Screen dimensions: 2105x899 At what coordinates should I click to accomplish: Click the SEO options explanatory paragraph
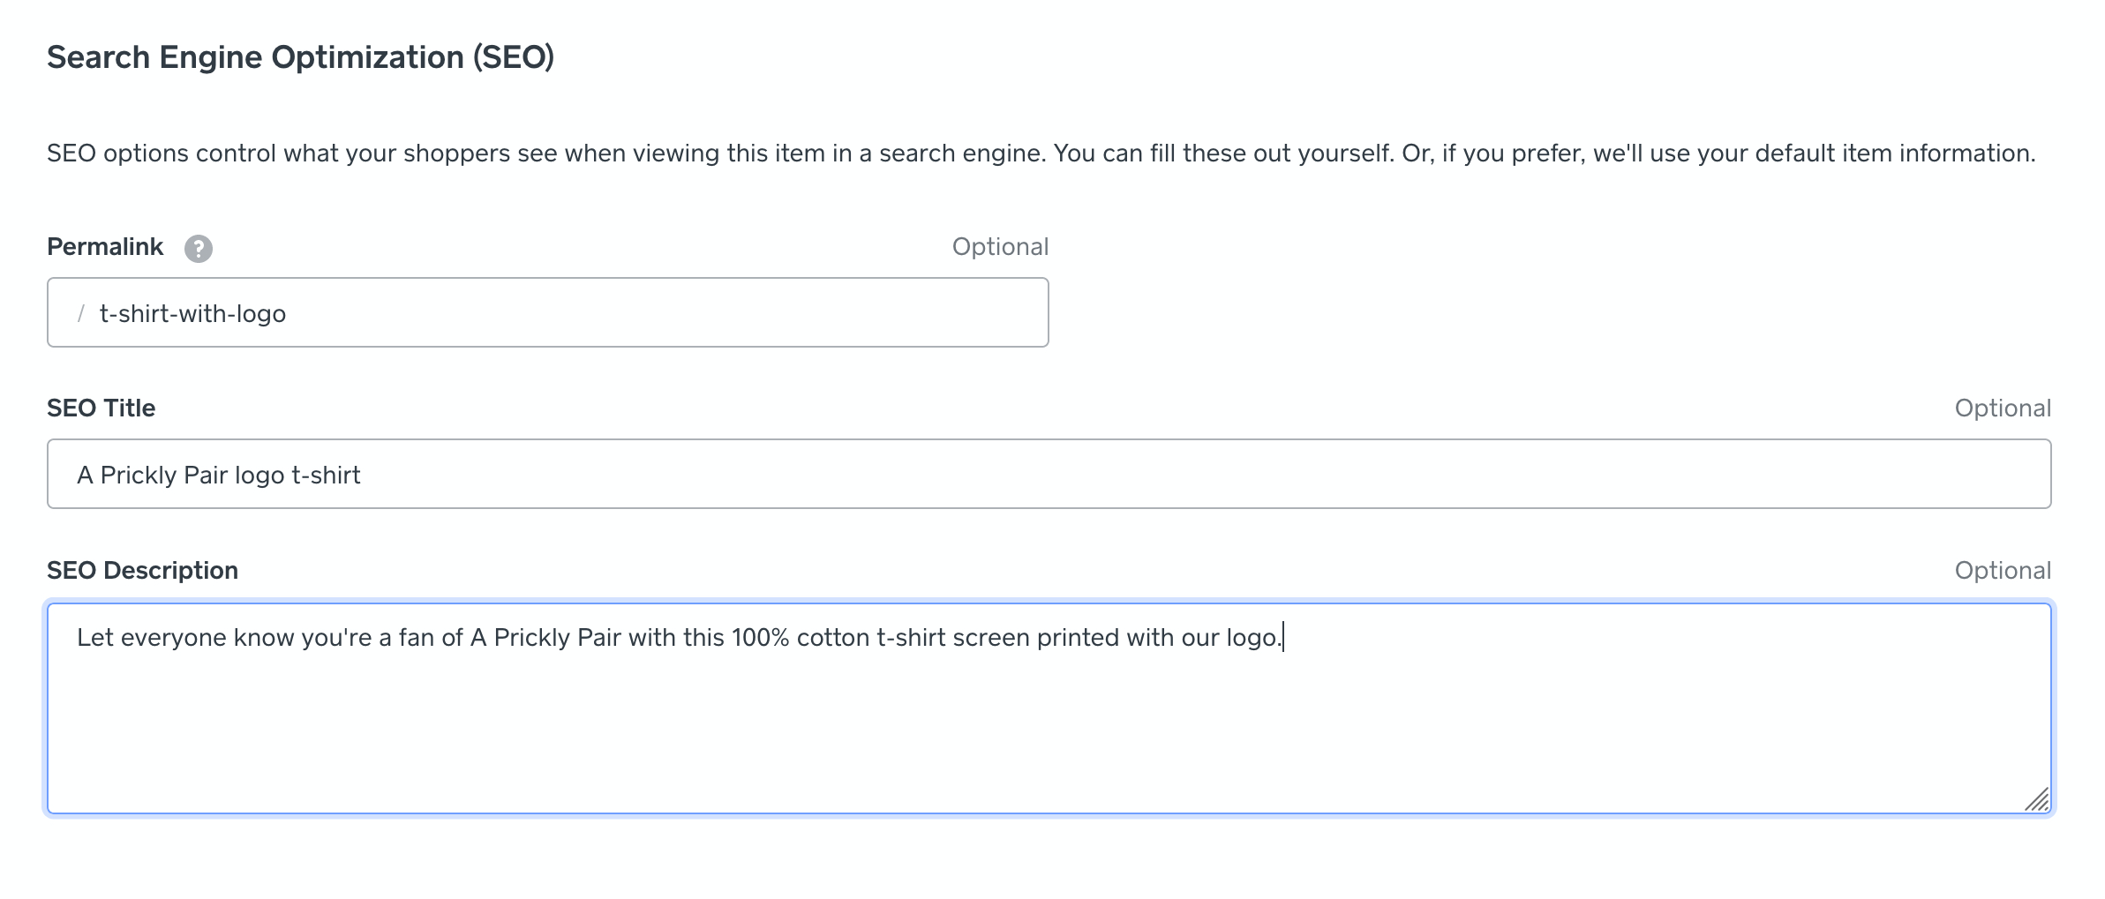tap(1041, 154)
